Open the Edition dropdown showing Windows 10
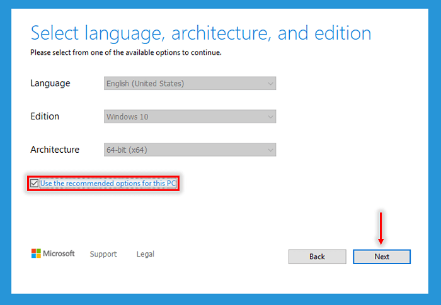The image size is (441, 305). click(190, 116)
